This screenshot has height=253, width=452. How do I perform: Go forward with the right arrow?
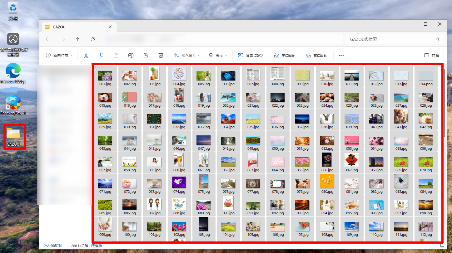(63, 39)
